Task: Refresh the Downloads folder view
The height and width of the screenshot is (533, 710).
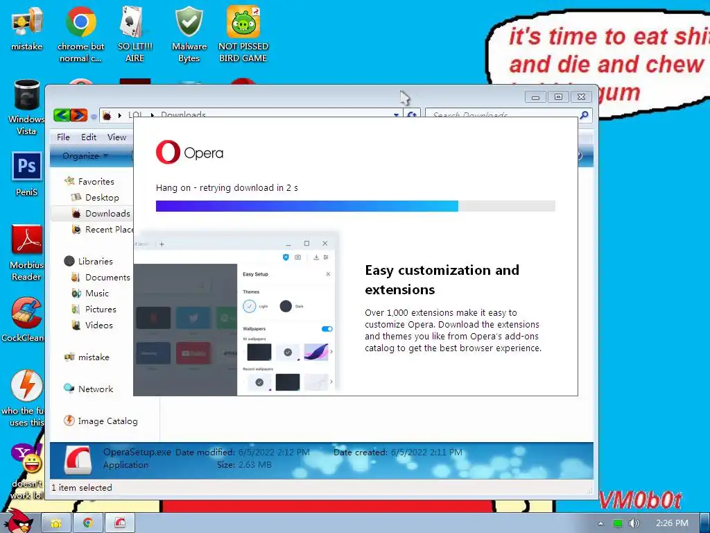Action: pyautogui.click(x=412, y=115)
